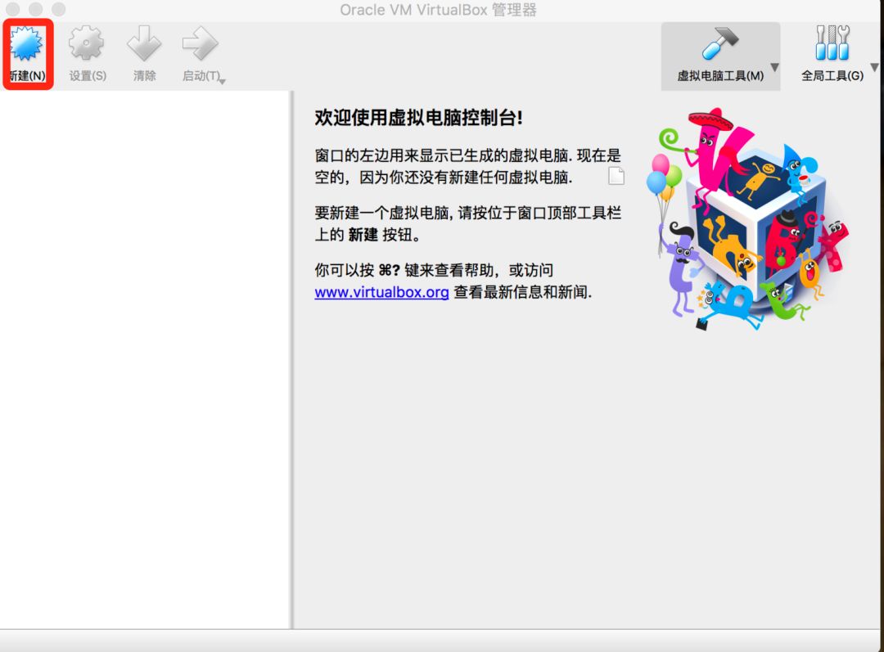Select 全局工具(G) tools icon
Viewport: 884px width, 652px height.
(832, 43)
